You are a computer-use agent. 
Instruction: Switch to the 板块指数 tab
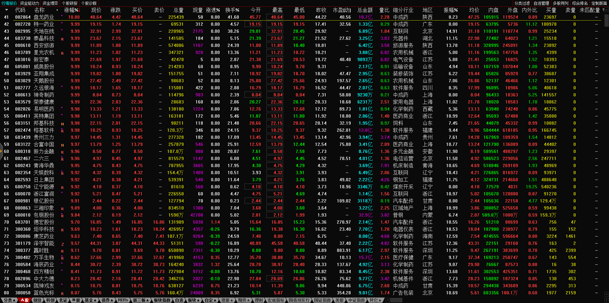(x=162, y=300)
